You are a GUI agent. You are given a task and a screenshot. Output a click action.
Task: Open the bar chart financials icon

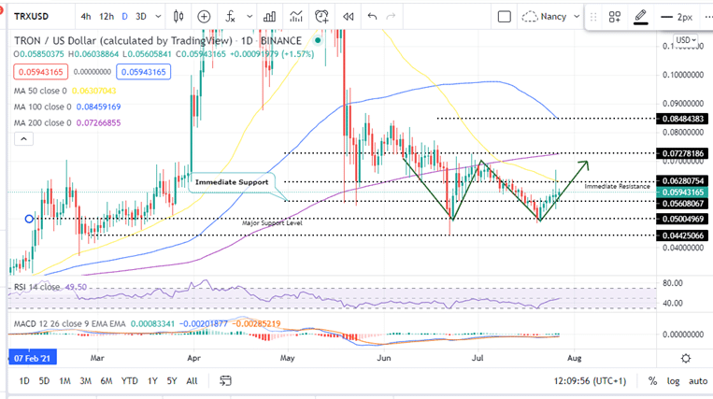(270, 17)
